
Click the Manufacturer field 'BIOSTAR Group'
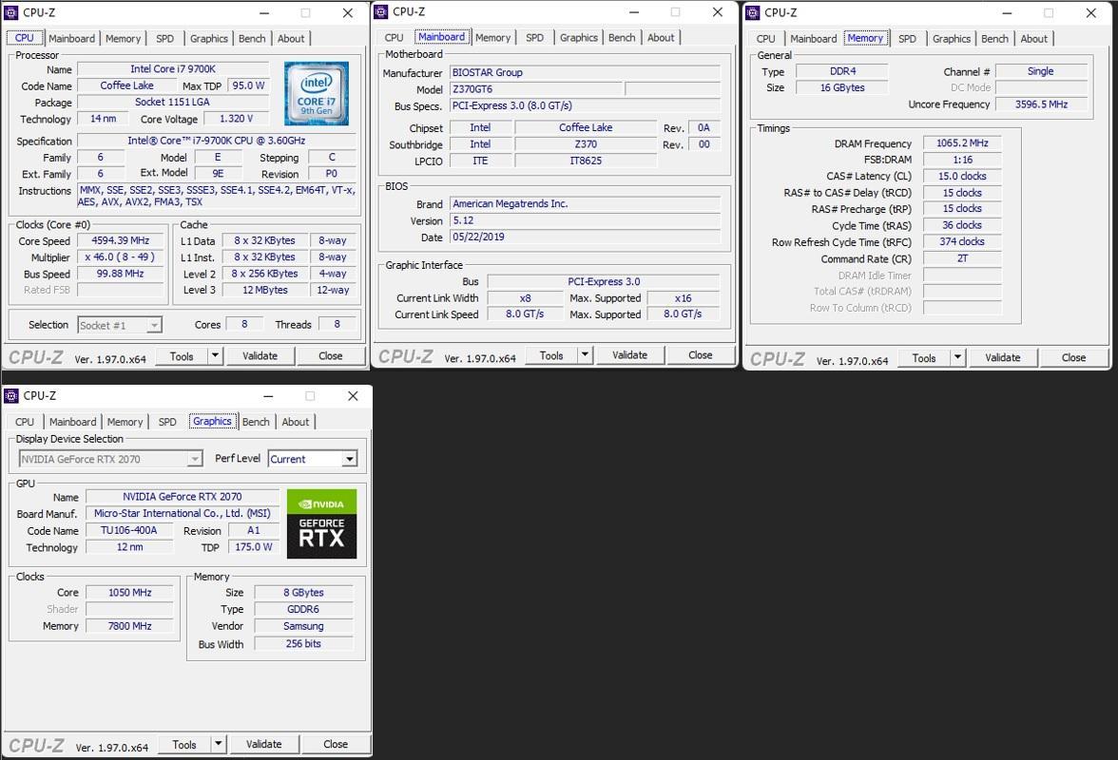click(585, 72)
